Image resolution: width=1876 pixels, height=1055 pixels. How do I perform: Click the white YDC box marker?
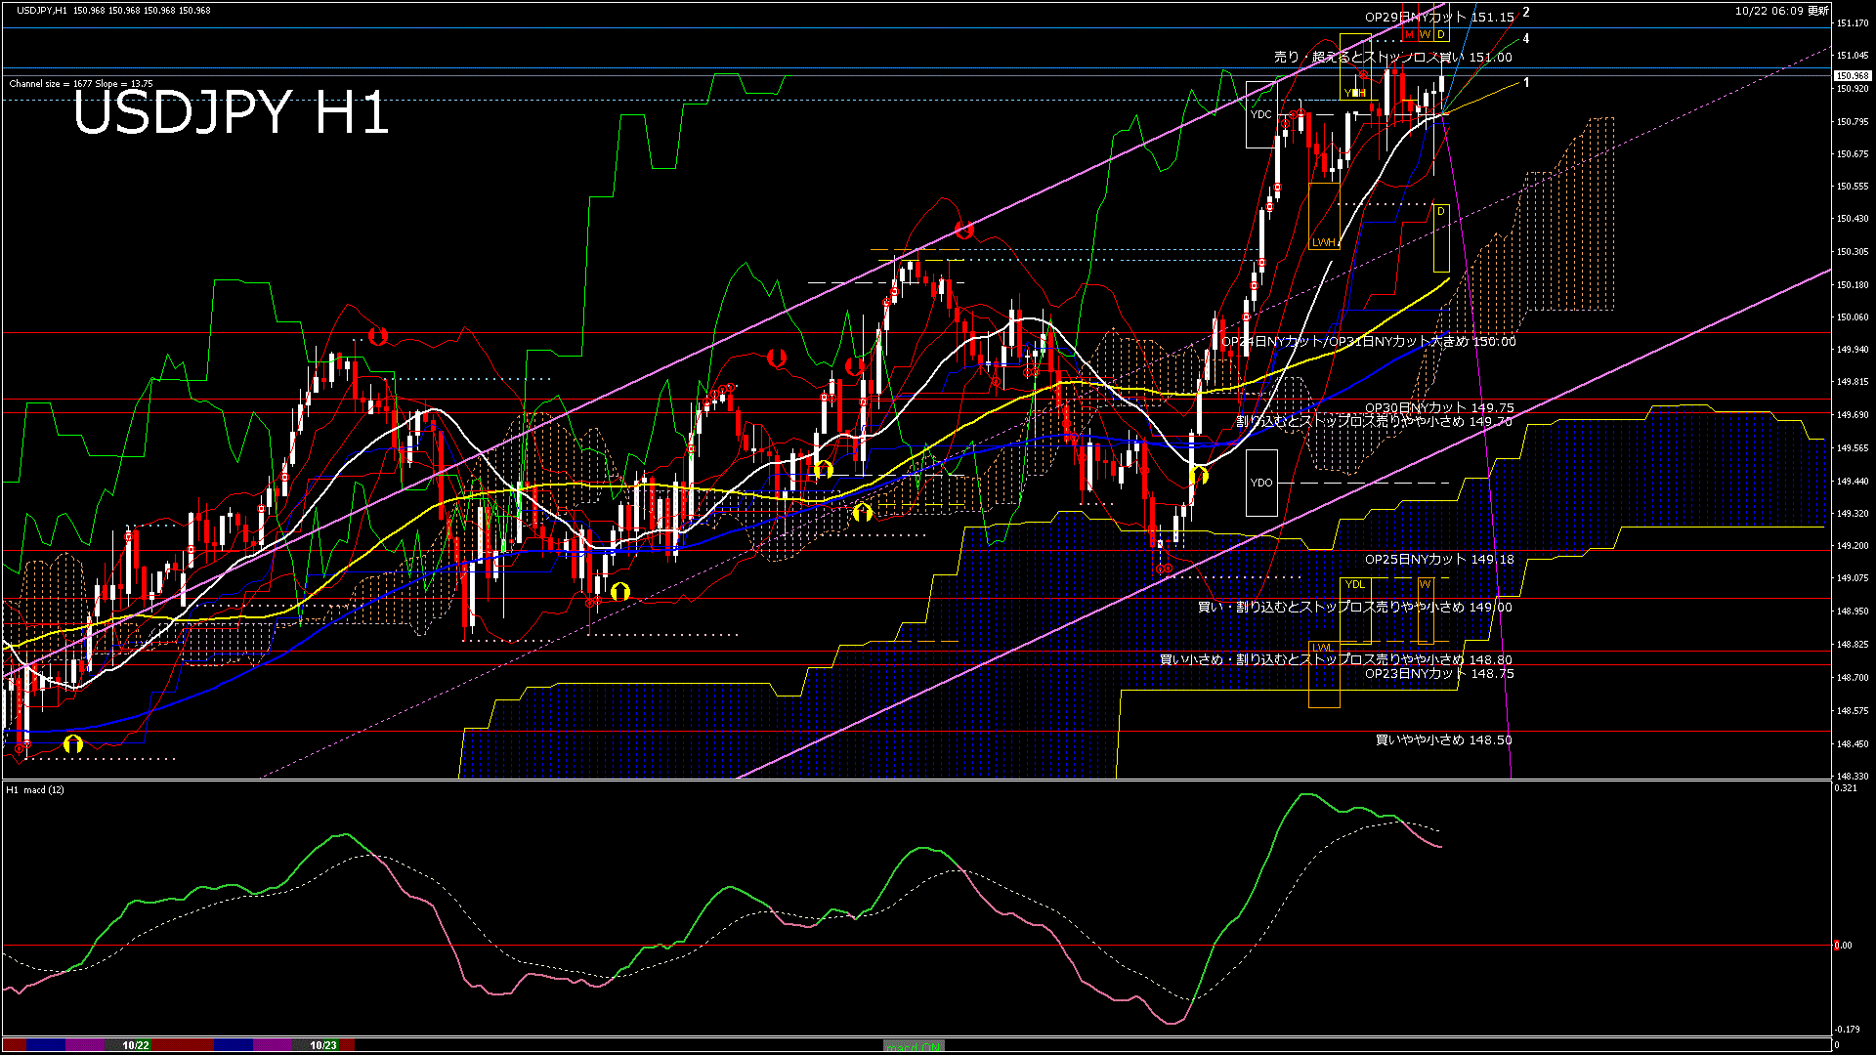click(x=1261, y=114)
